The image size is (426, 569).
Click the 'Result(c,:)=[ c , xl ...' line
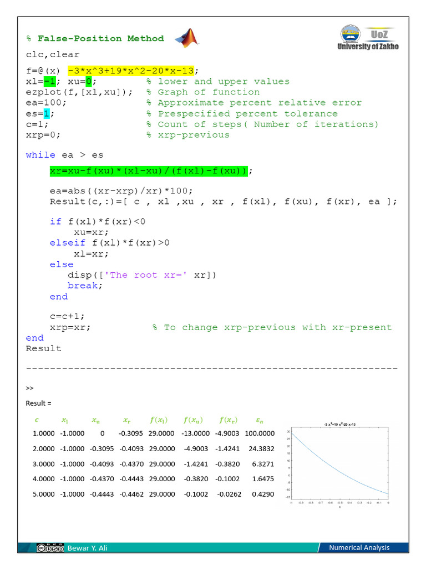click(x=224, y=202)
